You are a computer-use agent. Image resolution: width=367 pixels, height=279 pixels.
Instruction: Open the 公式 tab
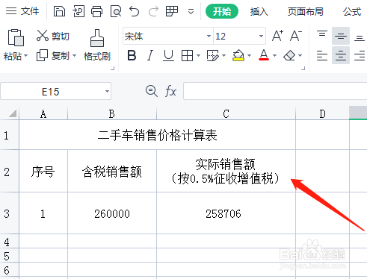352,11
